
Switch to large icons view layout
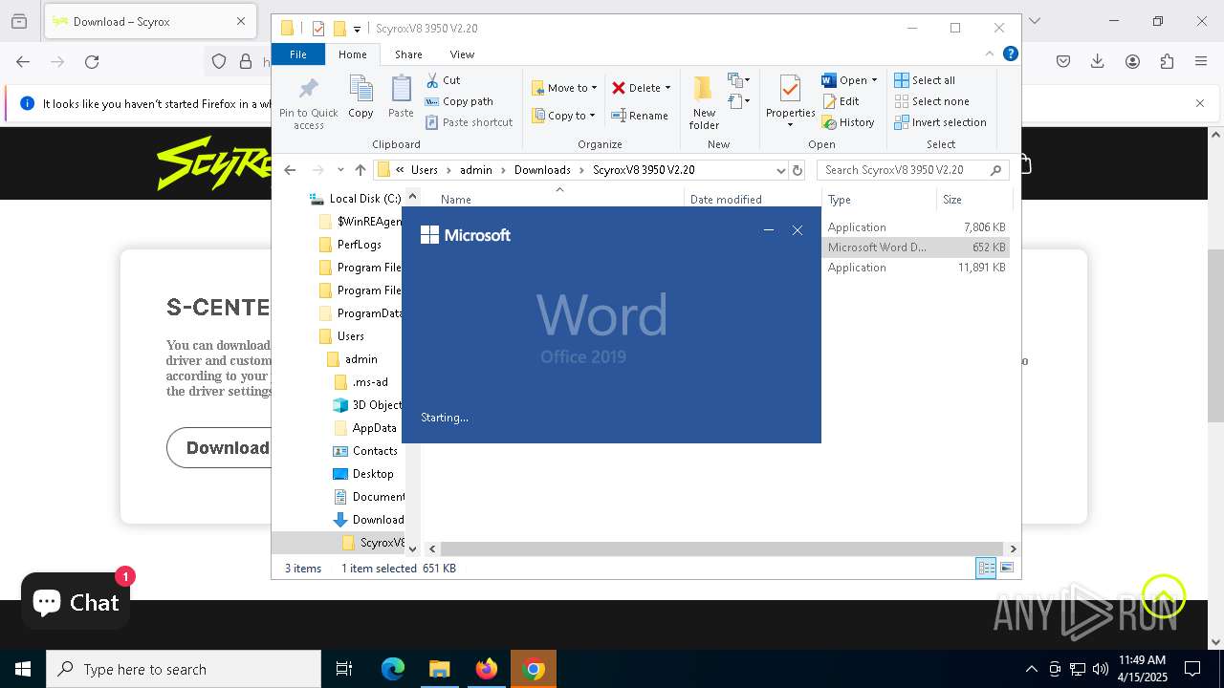[1006, 568]
